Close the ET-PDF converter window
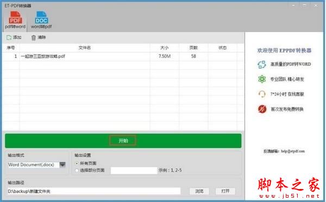 [316, 5]
